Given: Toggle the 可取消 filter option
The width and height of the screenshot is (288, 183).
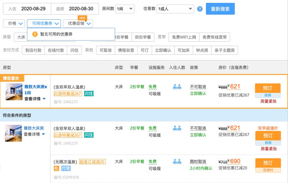Looking at the screenshot, I should tap(106, 50).
